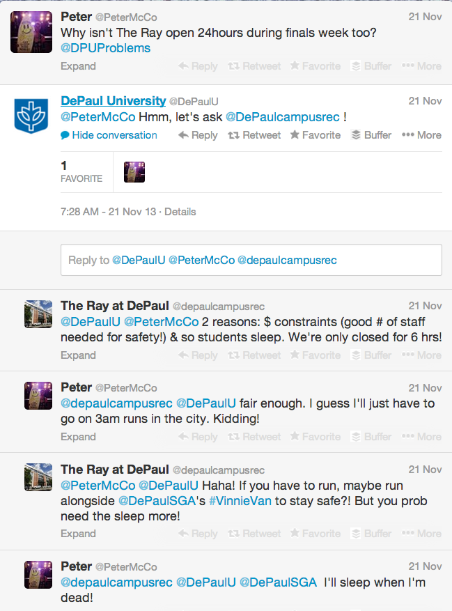
Task: Expand Peter's tweet about The Ray hours
Action: (x=78, y=66)
